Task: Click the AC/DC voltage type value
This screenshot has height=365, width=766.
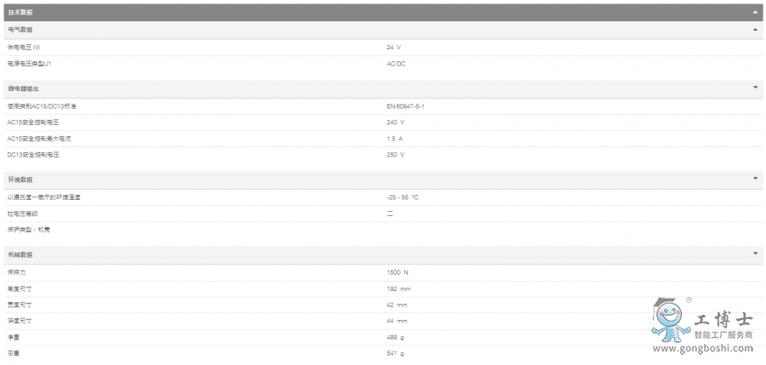Action: (x=396, y=64)
